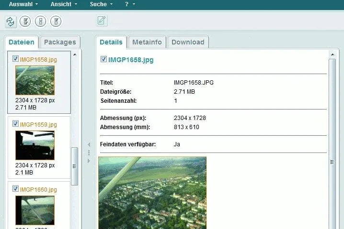Click 2.71 MB under the IMGP1658.jpg thumbnail
Screen dimensions: 344x229
[26, 108]
